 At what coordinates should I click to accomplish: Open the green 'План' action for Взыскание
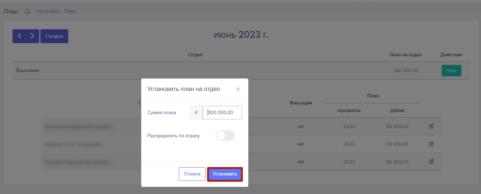point(451,71)
